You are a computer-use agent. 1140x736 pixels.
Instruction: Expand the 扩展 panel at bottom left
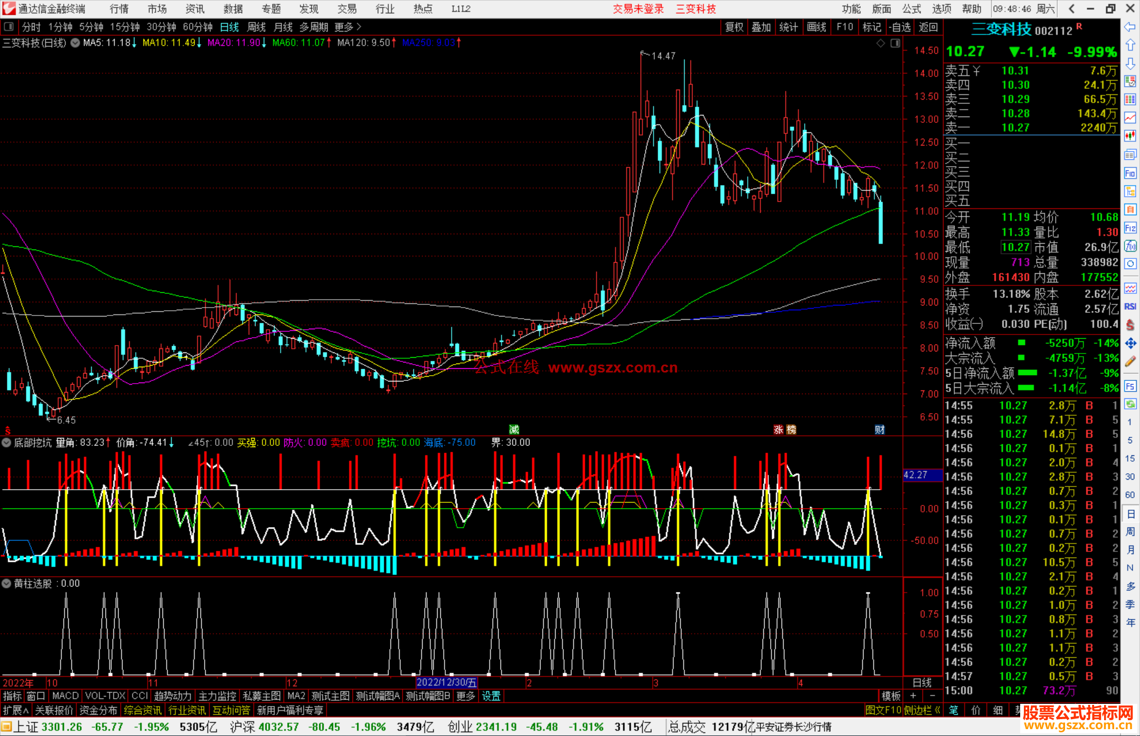(x=16, y=710)
